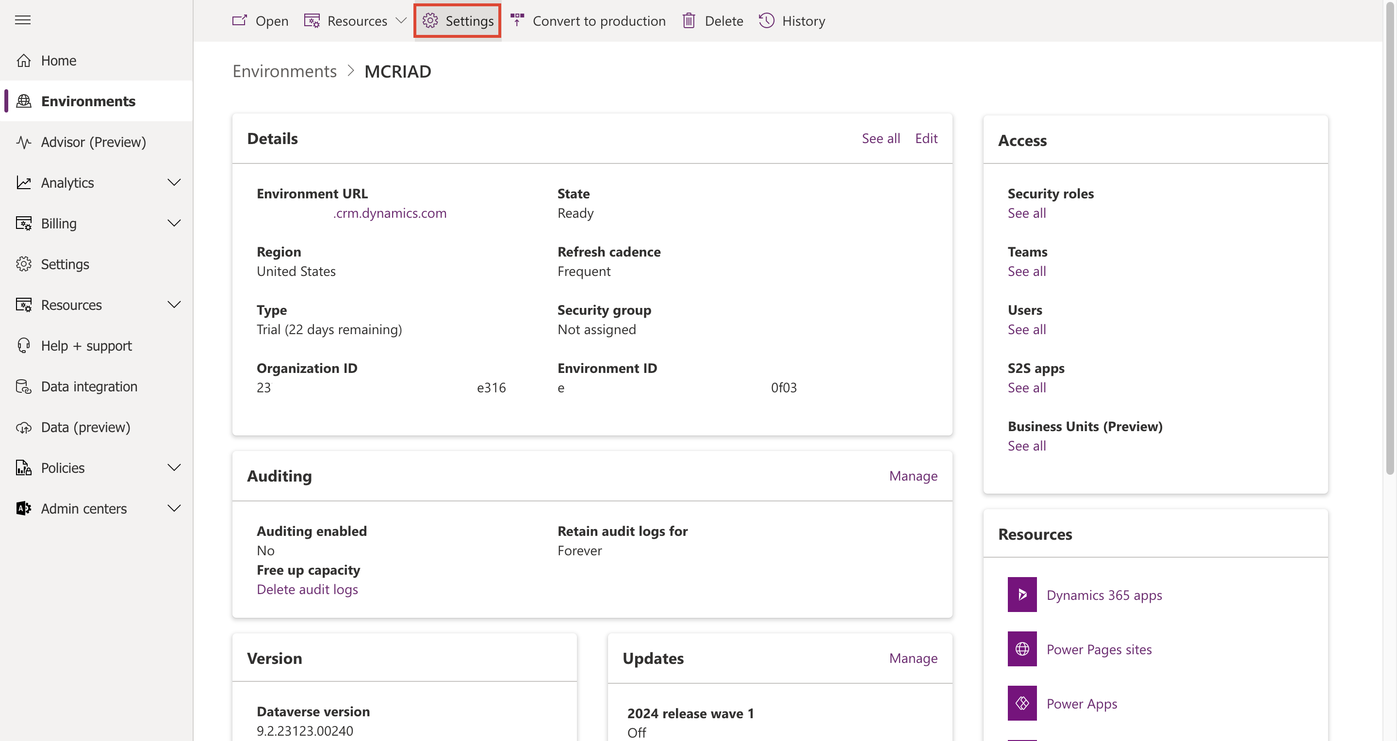Click the Power Pages sites globe icon
This screenshot has height=741, width=1397.
[x=1022, y=649]
